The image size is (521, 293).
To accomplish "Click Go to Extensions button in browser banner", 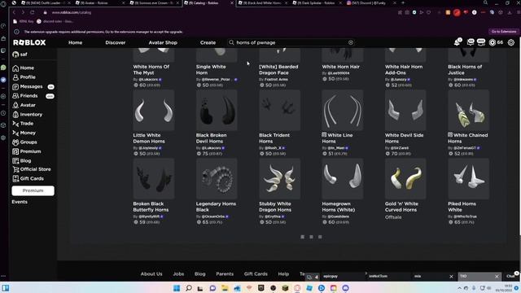I will pos(504,32).
